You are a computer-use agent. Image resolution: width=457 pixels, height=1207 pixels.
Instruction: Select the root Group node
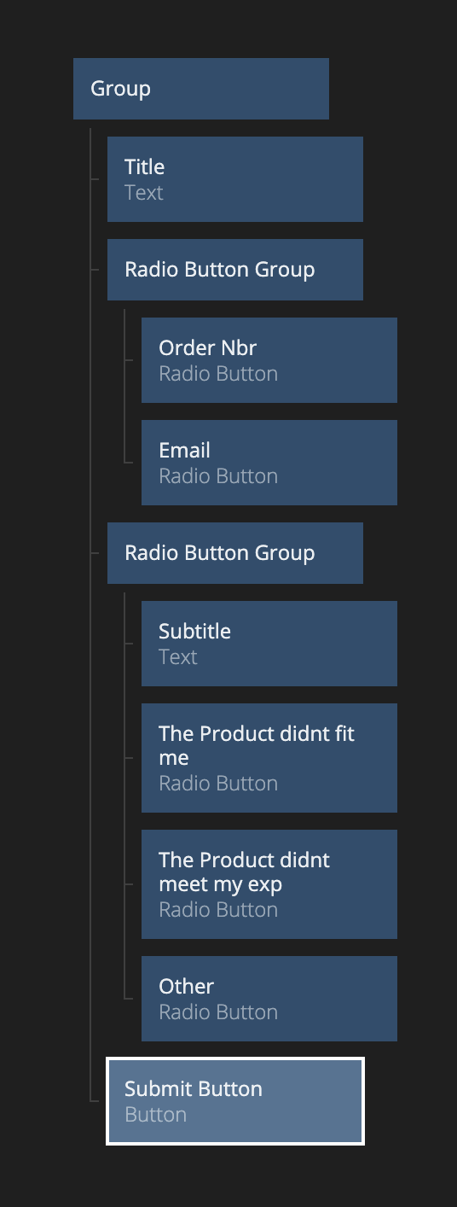coord(201,89)
